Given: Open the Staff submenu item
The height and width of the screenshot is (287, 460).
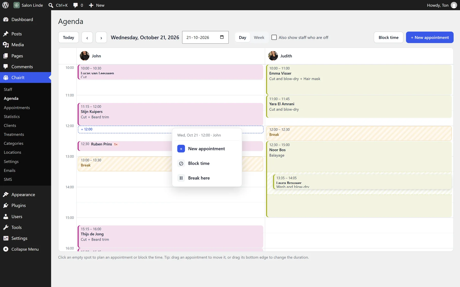Looking at the screenshot, I should 8,89.
